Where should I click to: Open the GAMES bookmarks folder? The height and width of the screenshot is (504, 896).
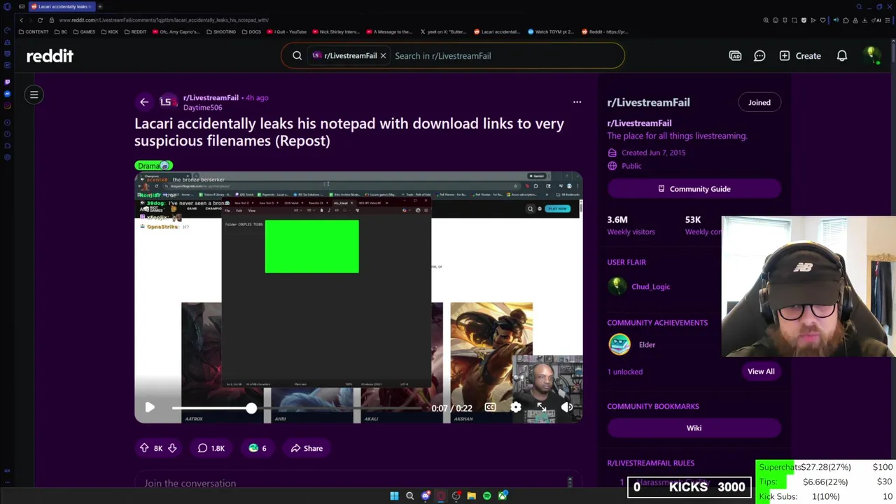click(x=84, y=31)
